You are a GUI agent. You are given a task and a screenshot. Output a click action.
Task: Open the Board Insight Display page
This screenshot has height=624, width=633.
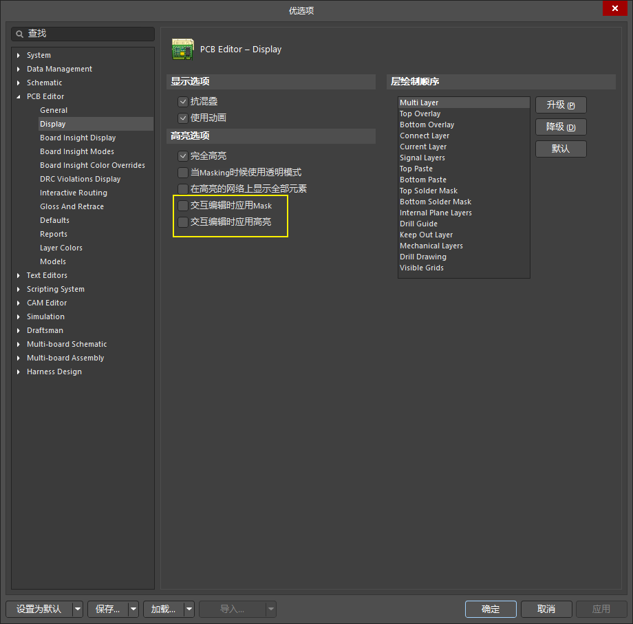point(78,138)
